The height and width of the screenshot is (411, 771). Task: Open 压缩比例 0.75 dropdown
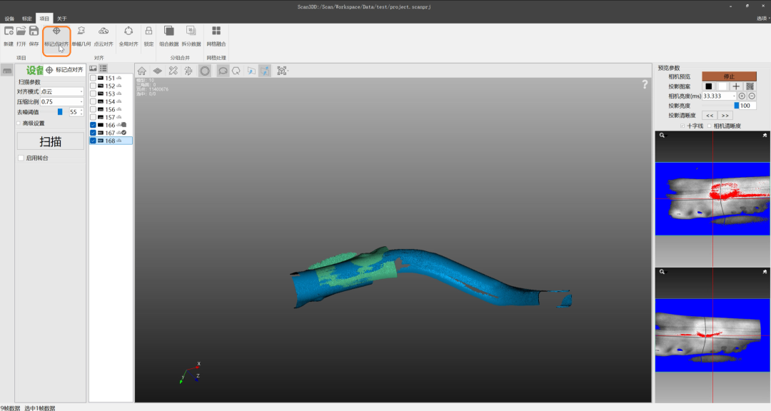coord(61,102)
